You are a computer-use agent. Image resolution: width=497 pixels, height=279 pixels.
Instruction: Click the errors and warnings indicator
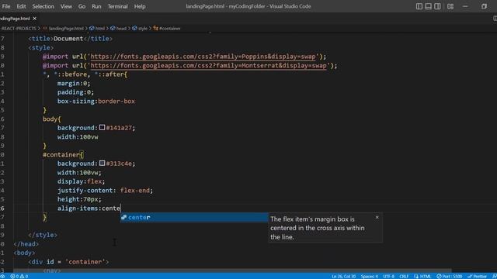coord(19,276)
